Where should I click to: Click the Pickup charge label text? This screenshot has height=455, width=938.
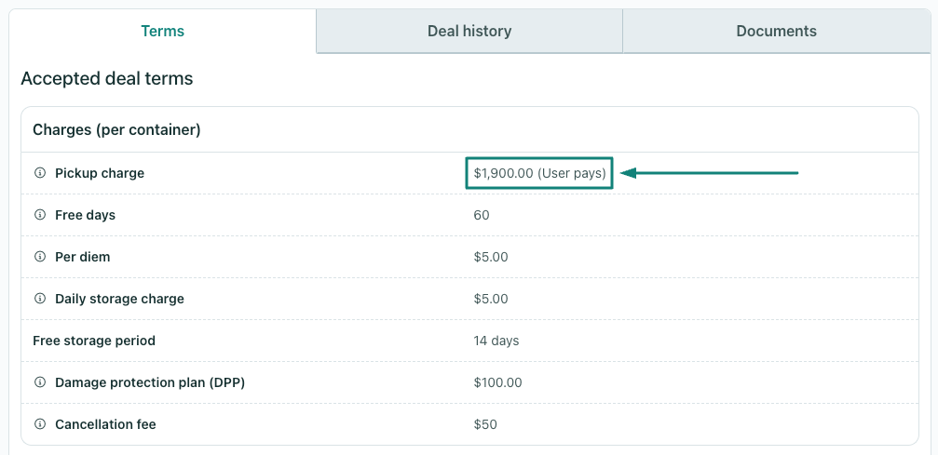coord(100,173)
